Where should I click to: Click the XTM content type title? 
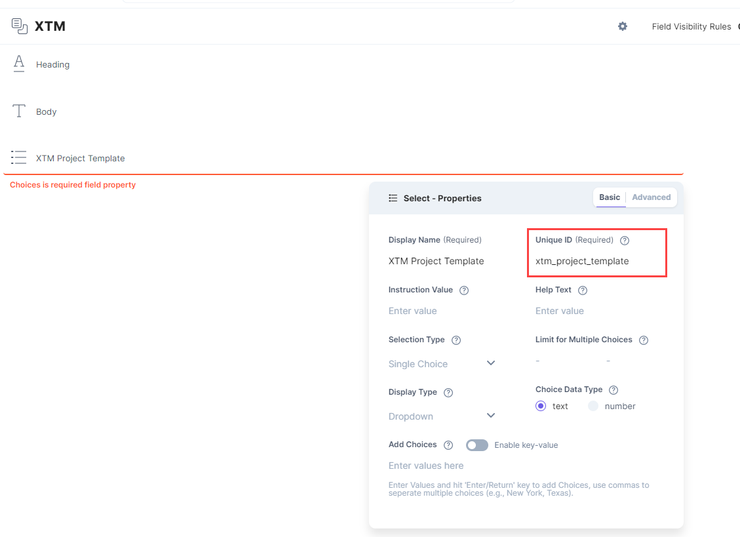(x=50, y=26)
